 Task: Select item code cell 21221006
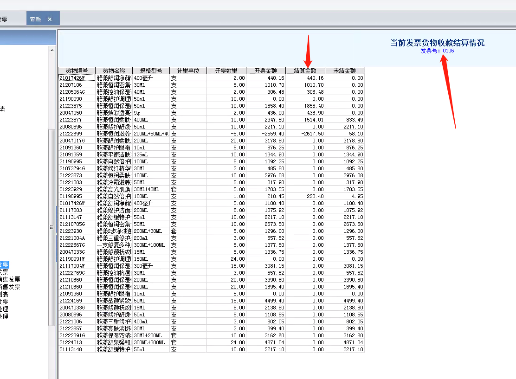(x=77, y=321)
